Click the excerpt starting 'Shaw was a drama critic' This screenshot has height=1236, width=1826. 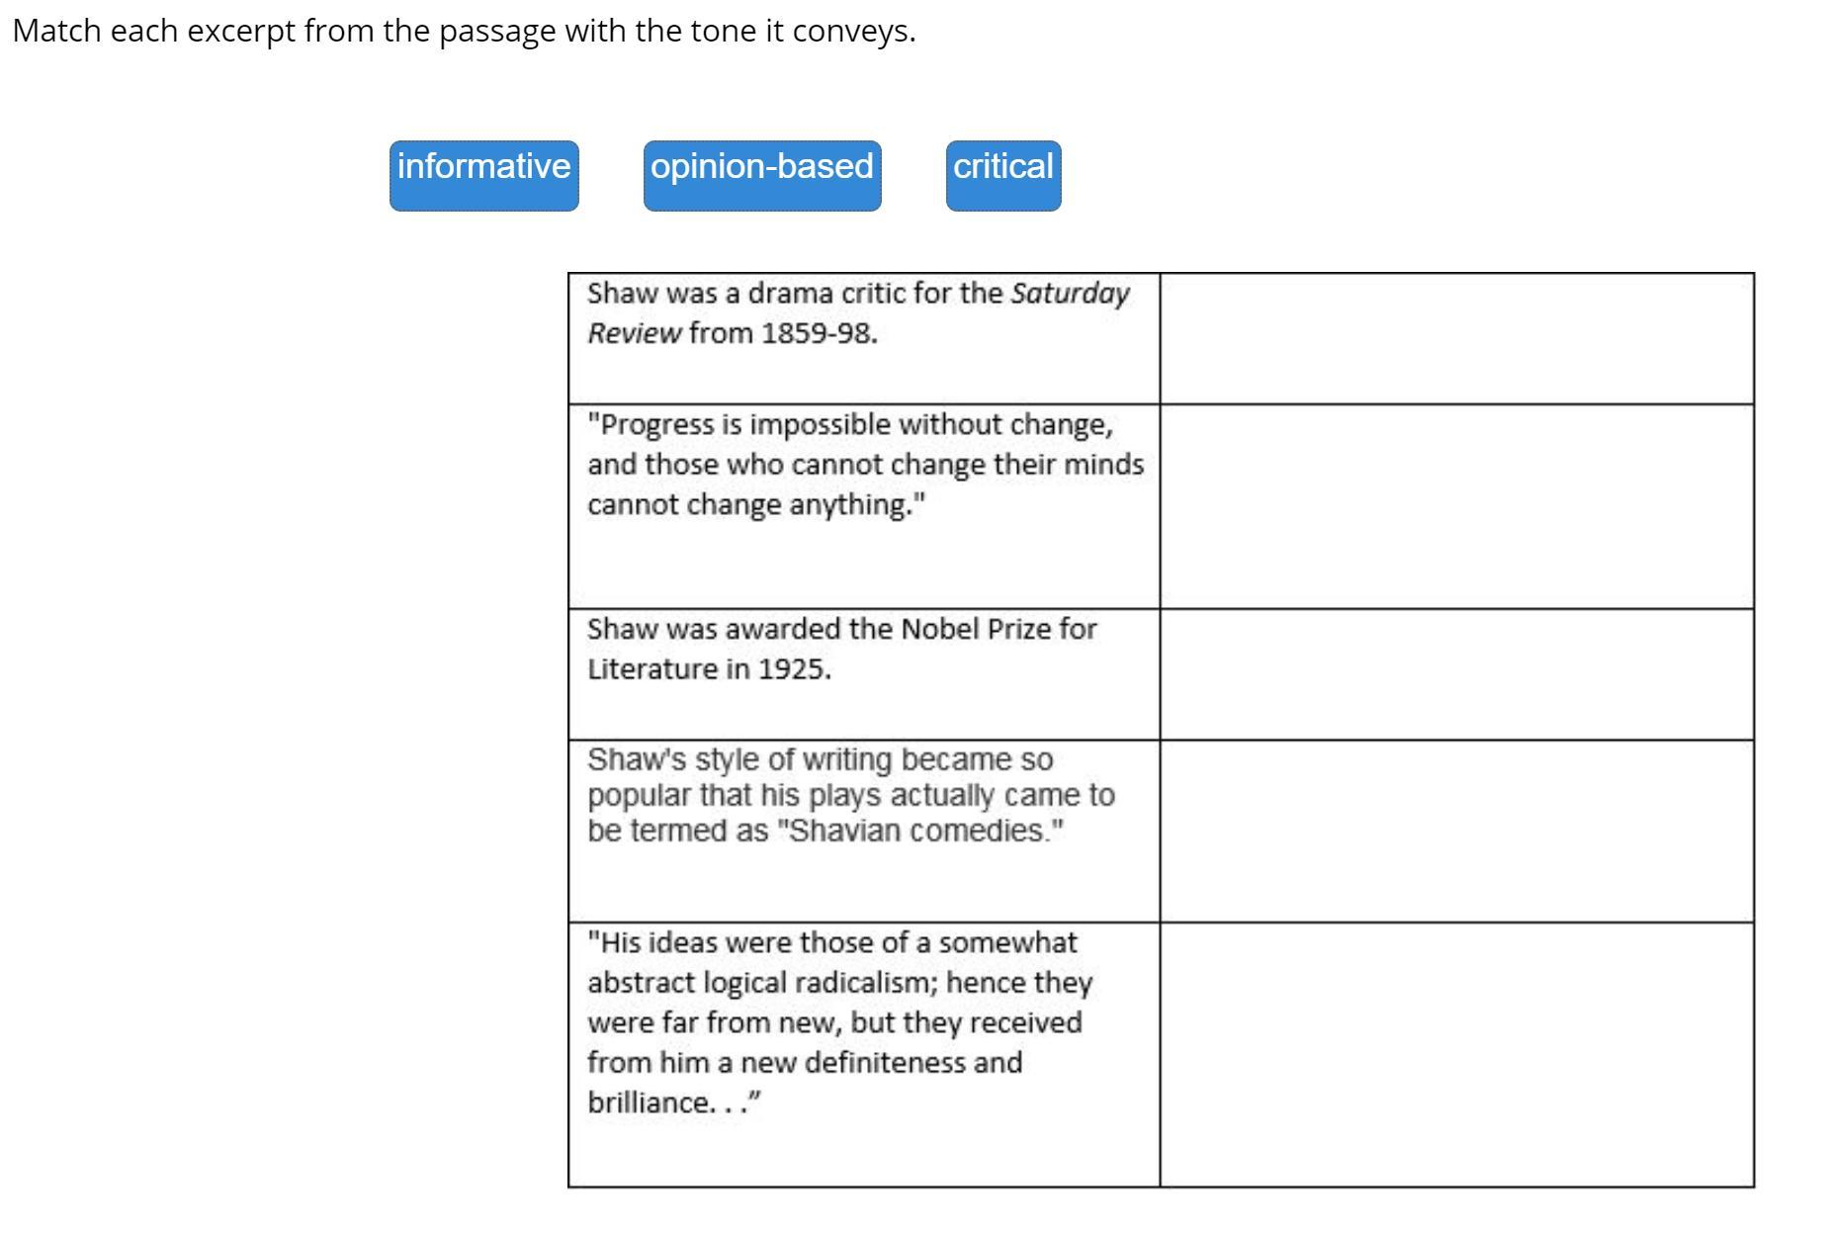(x=856, y=313)
